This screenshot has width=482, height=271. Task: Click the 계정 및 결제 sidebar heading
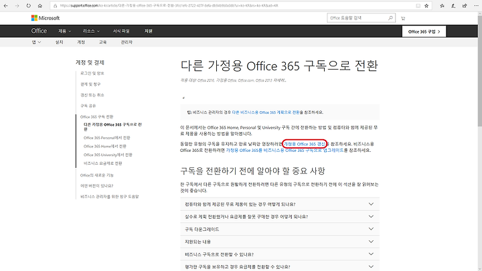pyautogui.click(x=90, y=63)
